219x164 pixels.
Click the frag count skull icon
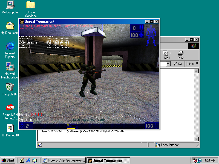click(x=22, y=126)
